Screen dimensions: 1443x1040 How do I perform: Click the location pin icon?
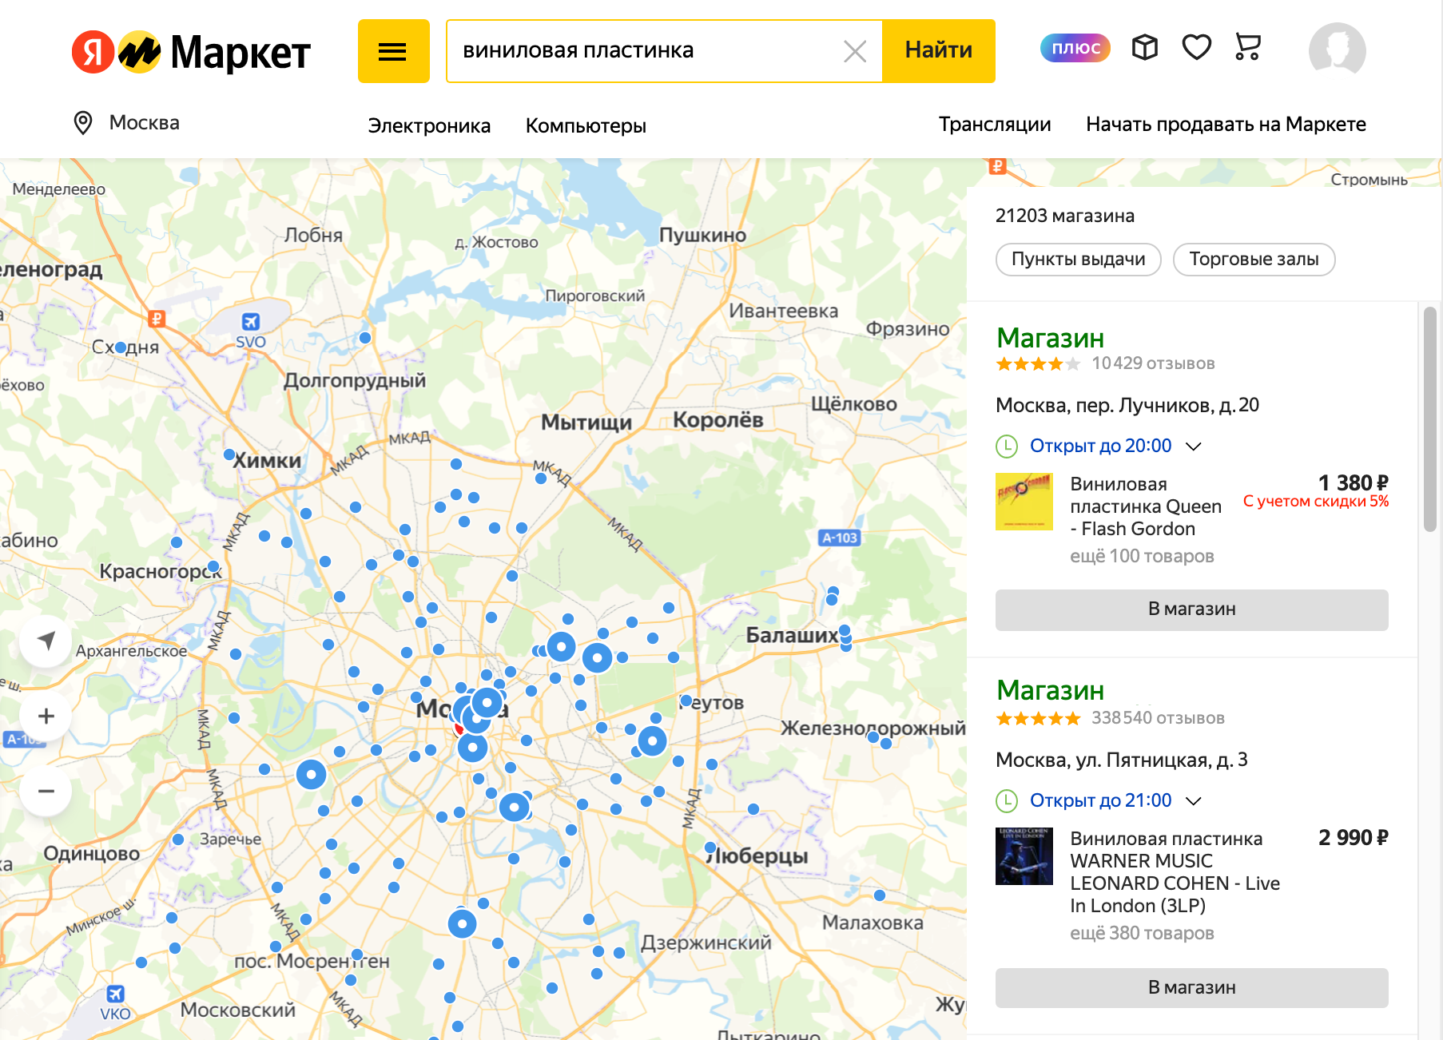(83, 123)
